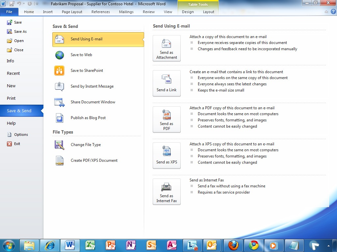Screen dimensions: 337x252
Task: Click the Send as Attachment button
Action: (167, 48)
